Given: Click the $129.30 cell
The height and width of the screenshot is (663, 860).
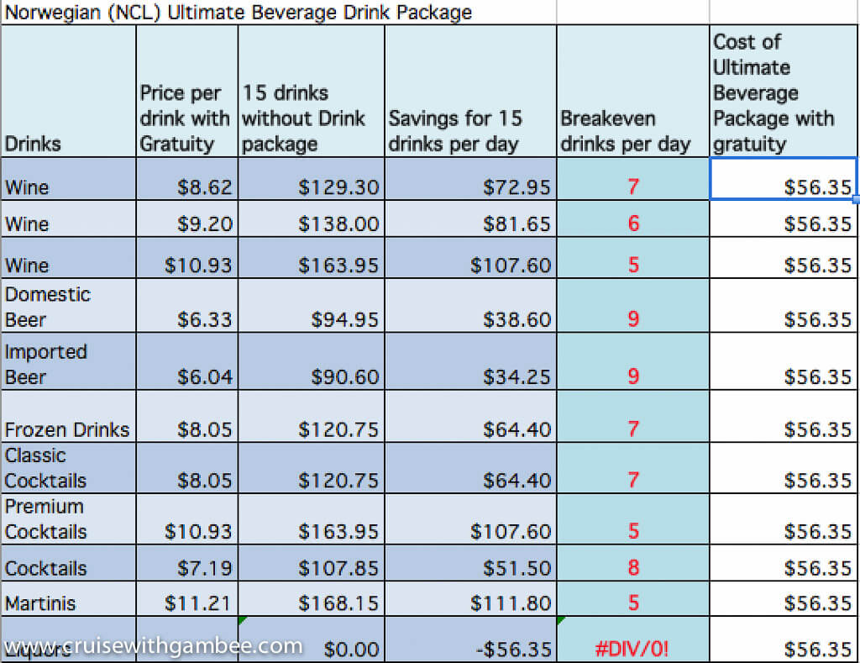Looking at the screenshot, I should pos(312,179).
